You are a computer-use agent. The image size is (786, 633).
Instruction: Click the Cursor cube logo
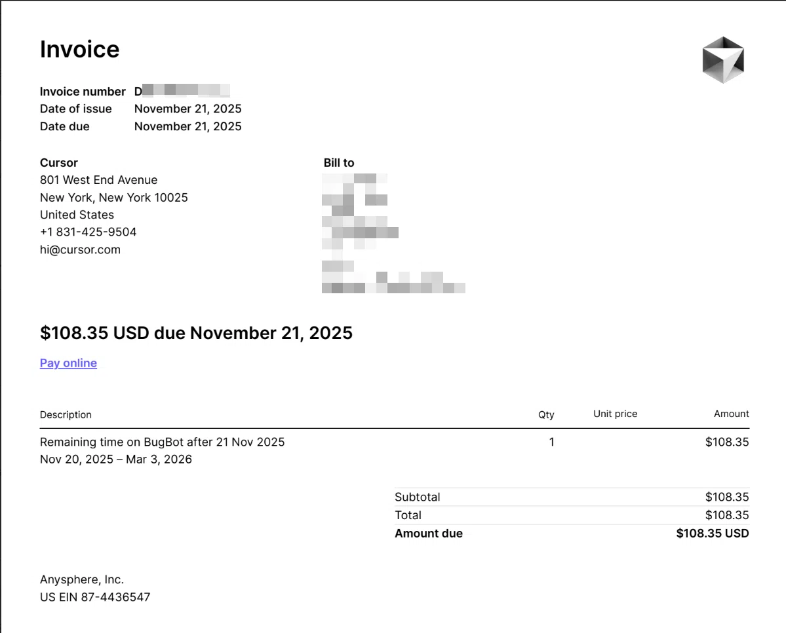click(723, 60)
